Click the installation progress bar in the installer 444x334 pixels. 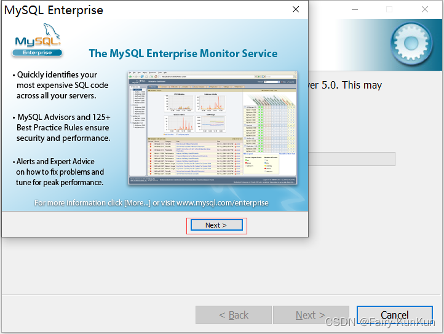pos(352,159)
